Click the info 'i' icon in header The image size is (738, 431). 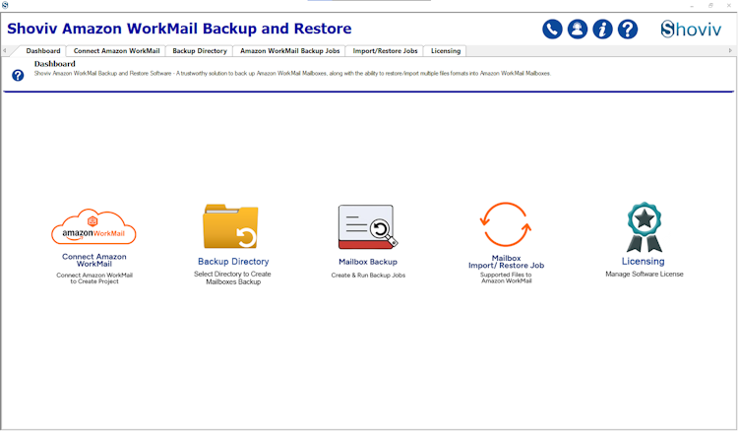(602, 30)
